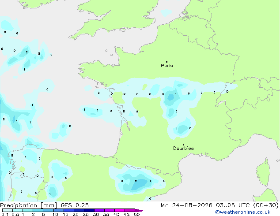Viewport: 280px width, 216px height.
Task: Click the above-50 mm legend arrow tip
Action: [140, 210]
